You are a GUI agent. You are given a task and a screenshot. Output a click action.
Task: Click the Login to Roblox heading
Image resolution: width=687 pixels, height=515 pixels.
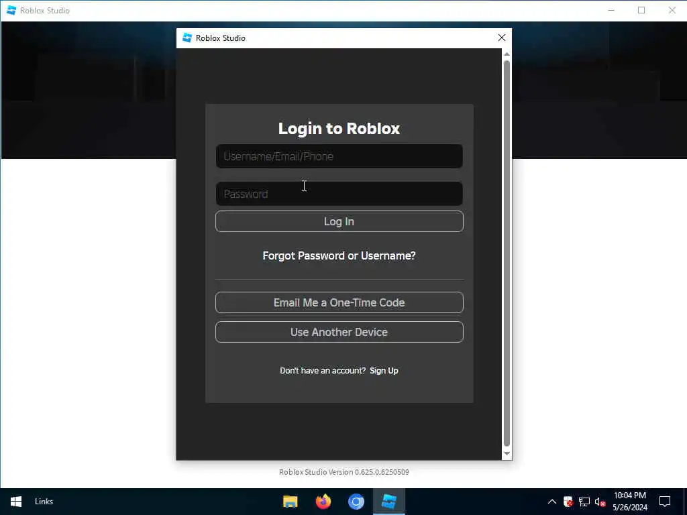[x=339, y=128]
